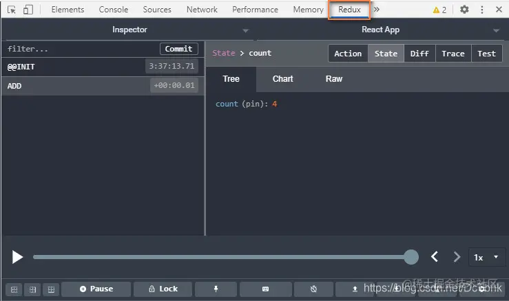Switch to the Trace view

(x=453, y=54)
